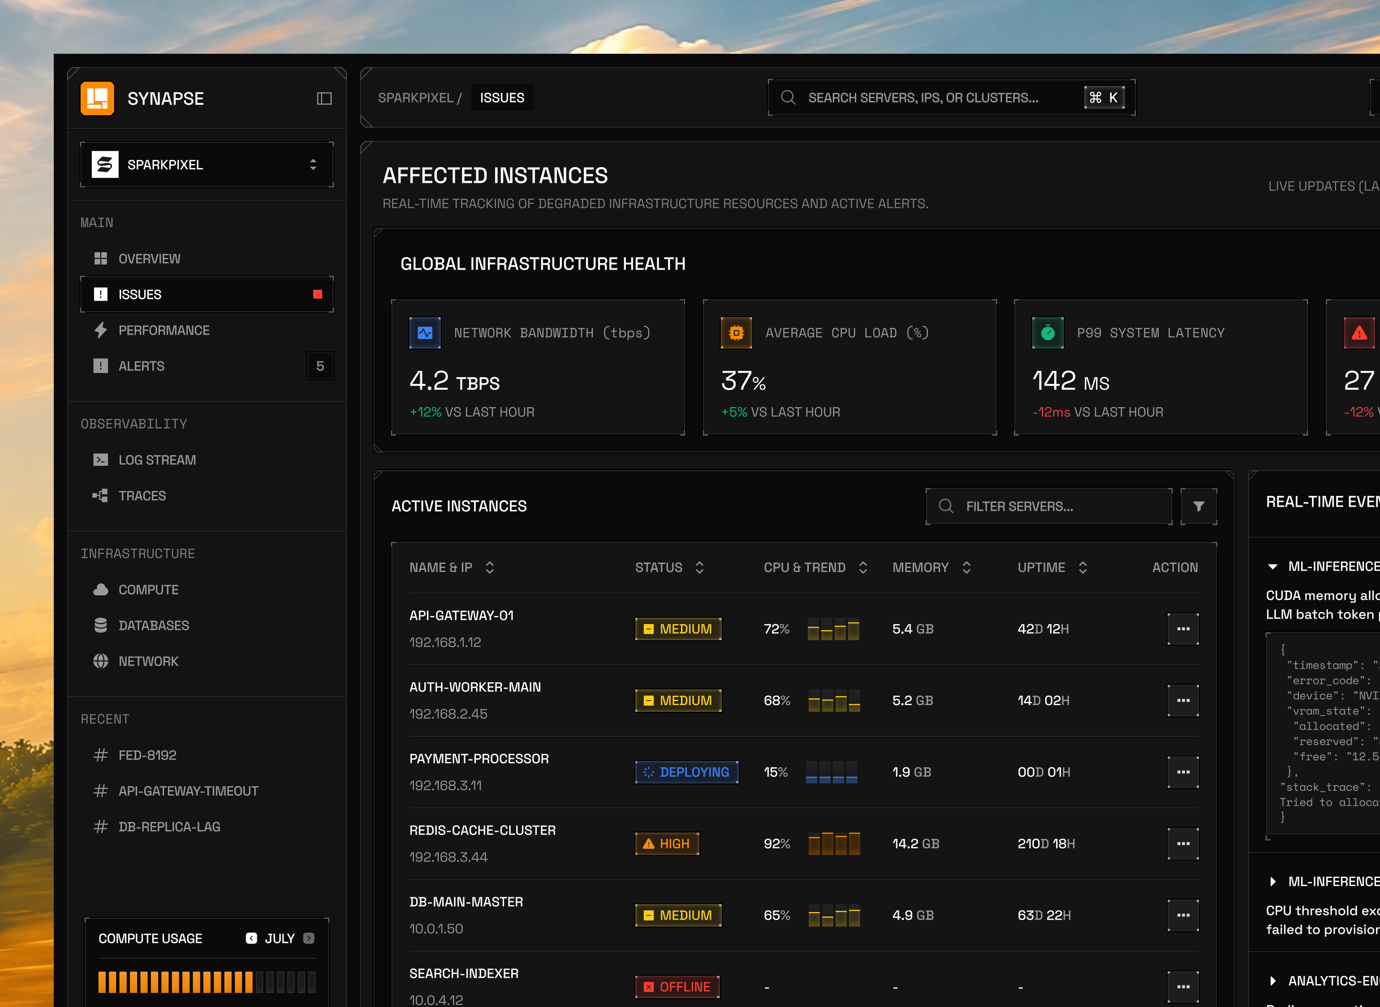Click SPARKPIXEL breadcrumb link
The image size is (1380, 1007).
[x=415, y=98]
